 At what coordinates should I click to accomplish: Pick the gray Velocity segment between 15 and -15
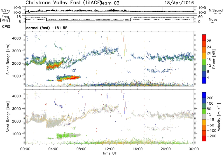pyautogui.click(x=204, y=117)
